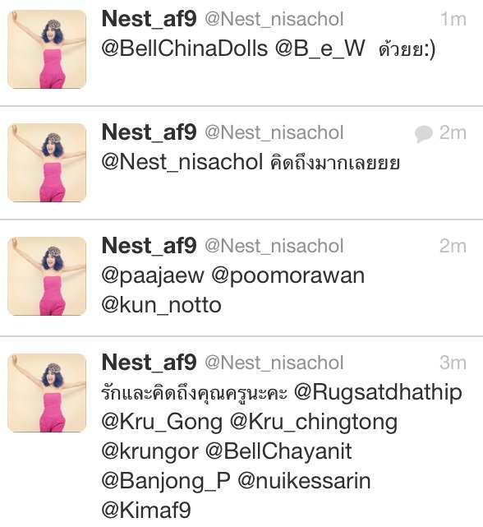Open the @Kru_Gong mention

[162, 422]
